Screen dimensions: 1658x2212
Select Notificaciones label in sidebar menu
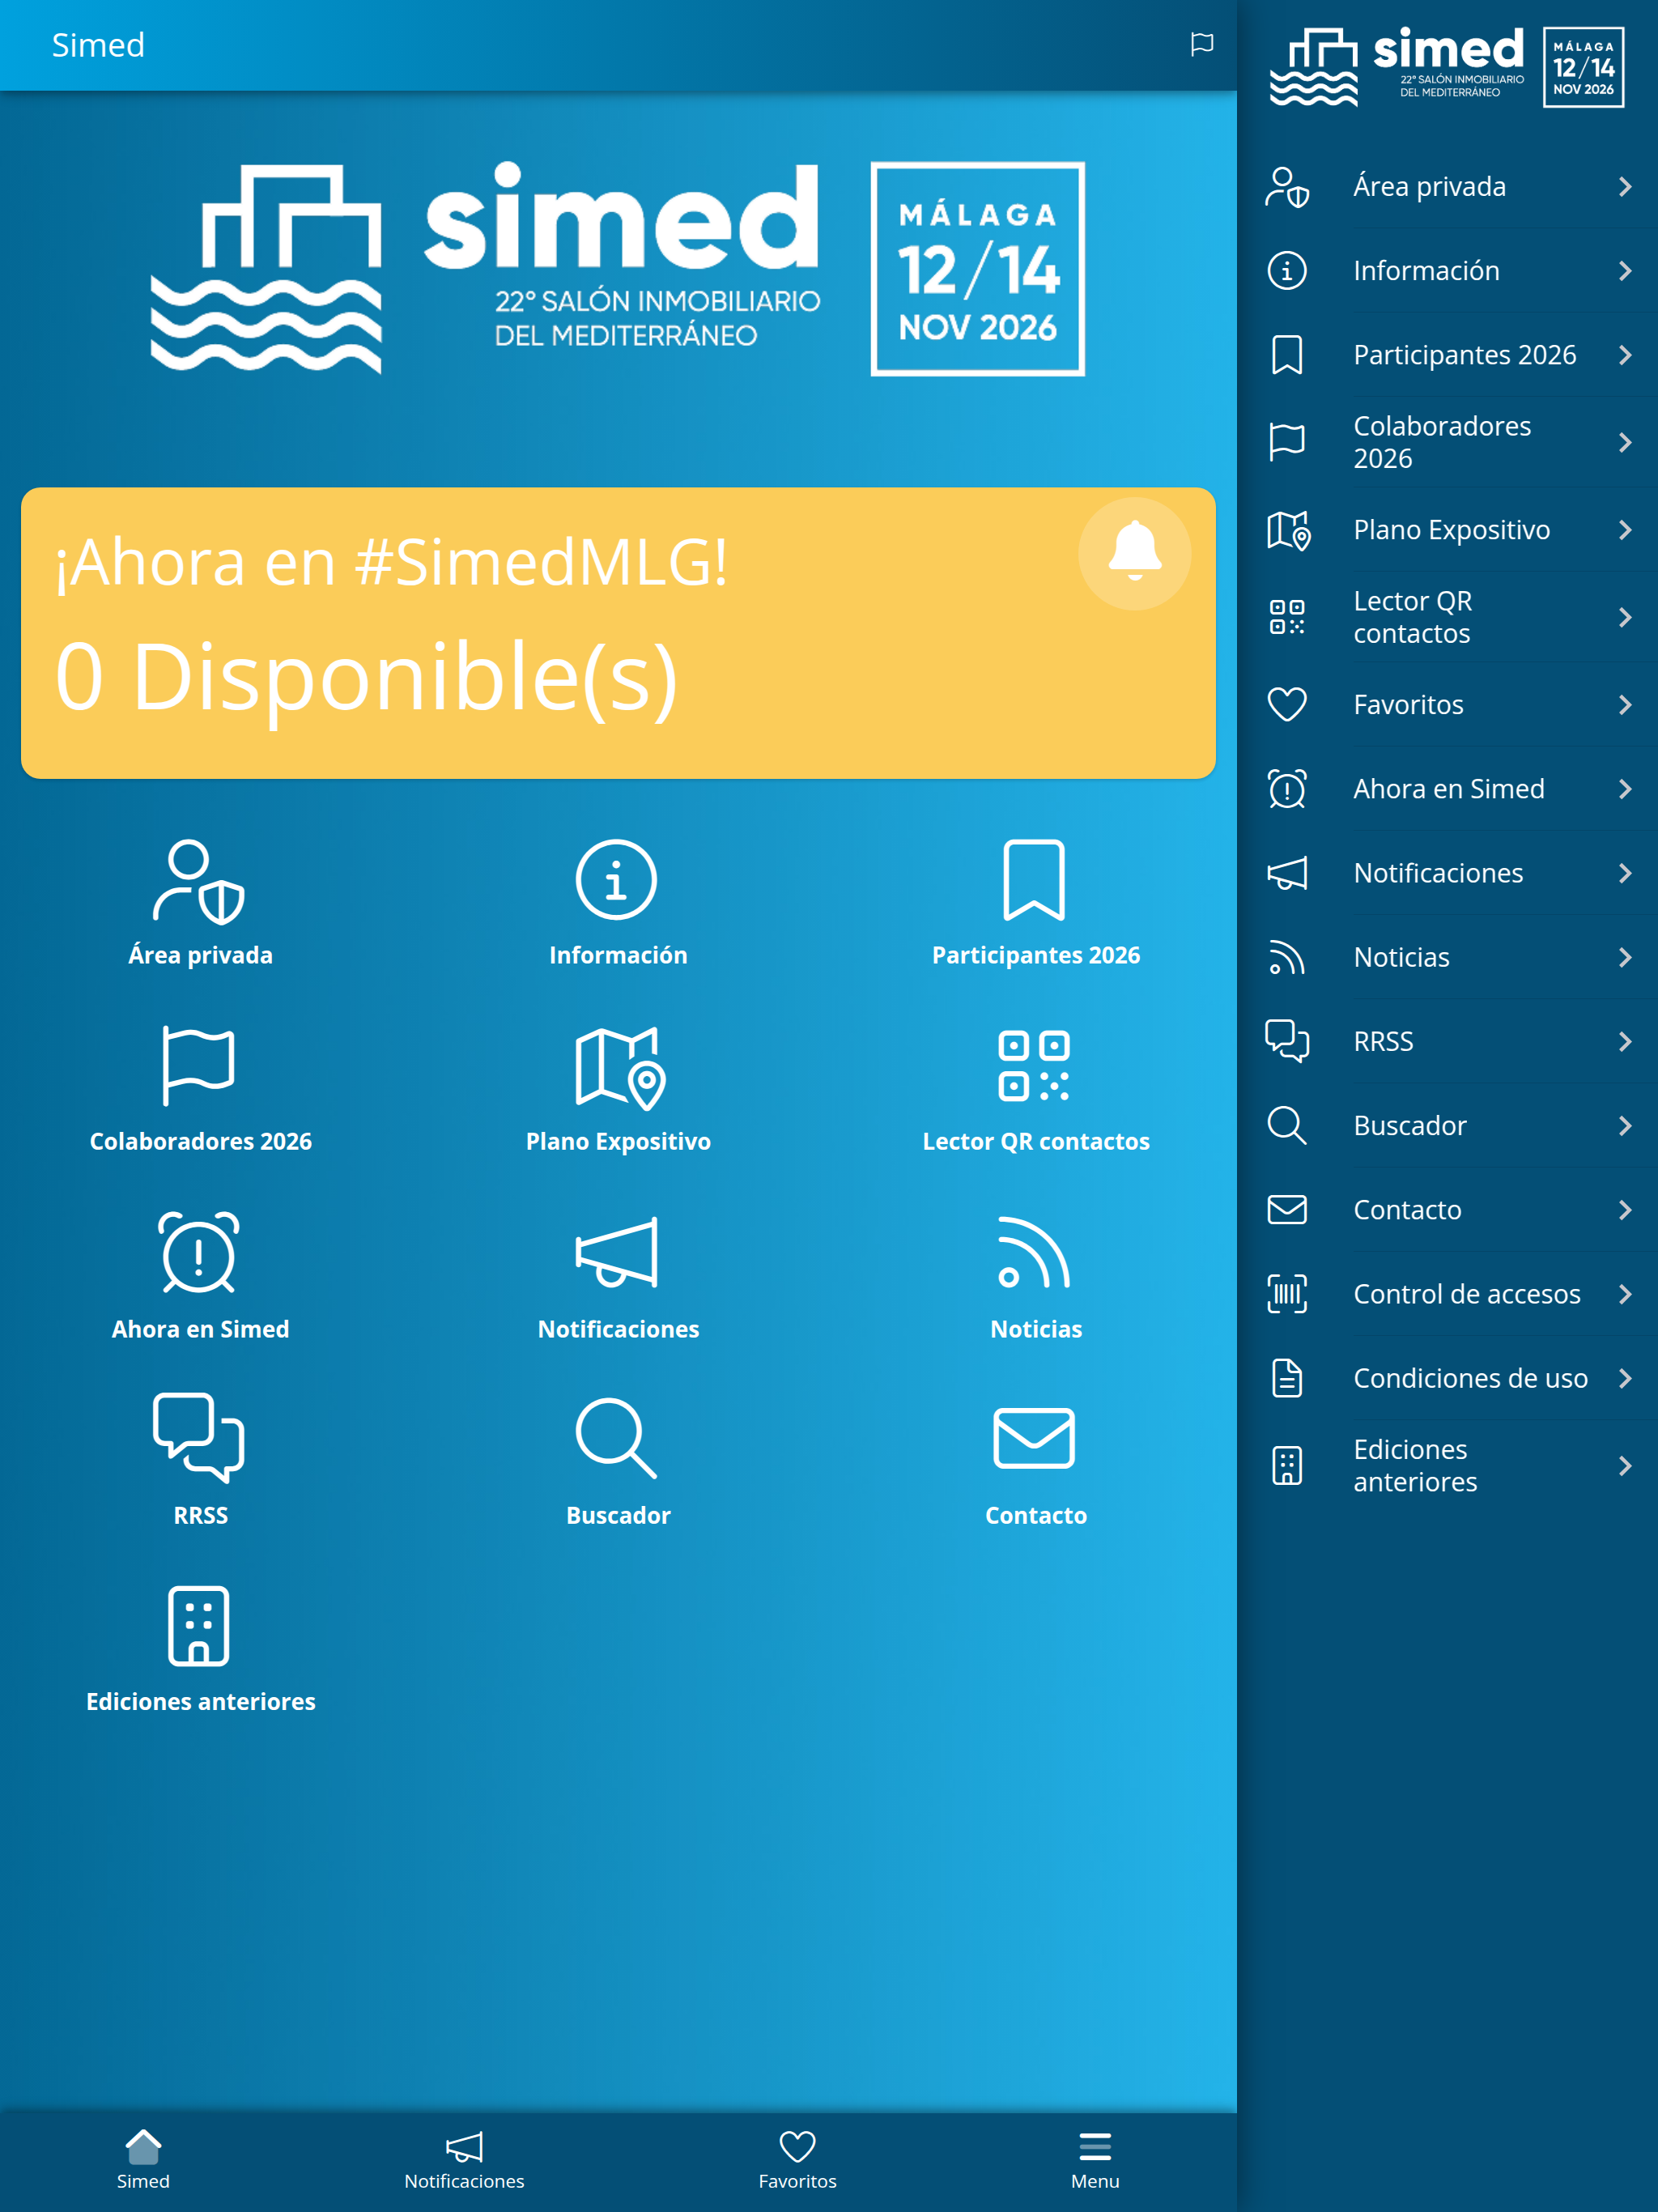1438,873
